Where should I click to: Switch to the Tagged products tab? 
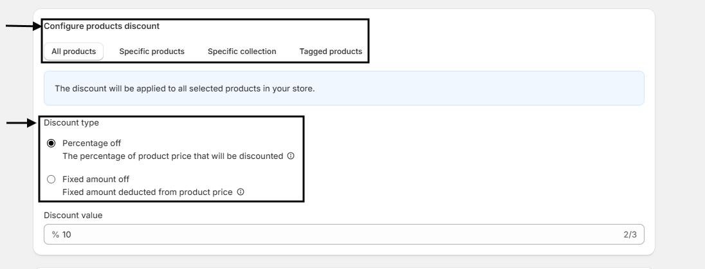[331, 51]
